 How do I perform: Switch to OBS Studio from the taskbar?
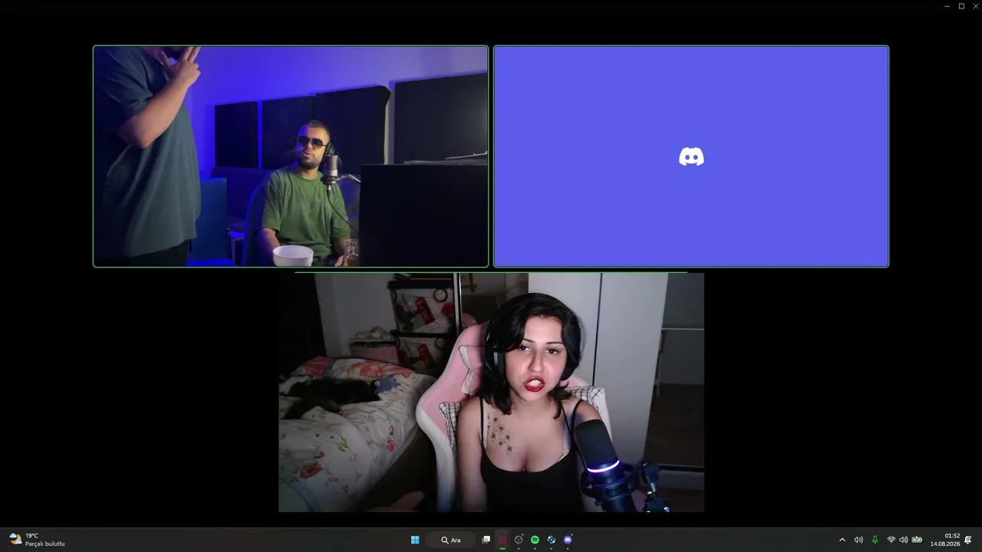click(x=519, y=540)
